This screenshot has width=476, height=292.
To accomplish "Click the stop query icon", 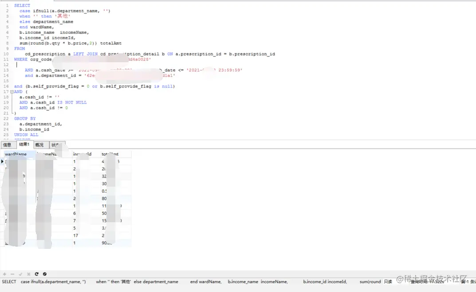I will (45, 274).
